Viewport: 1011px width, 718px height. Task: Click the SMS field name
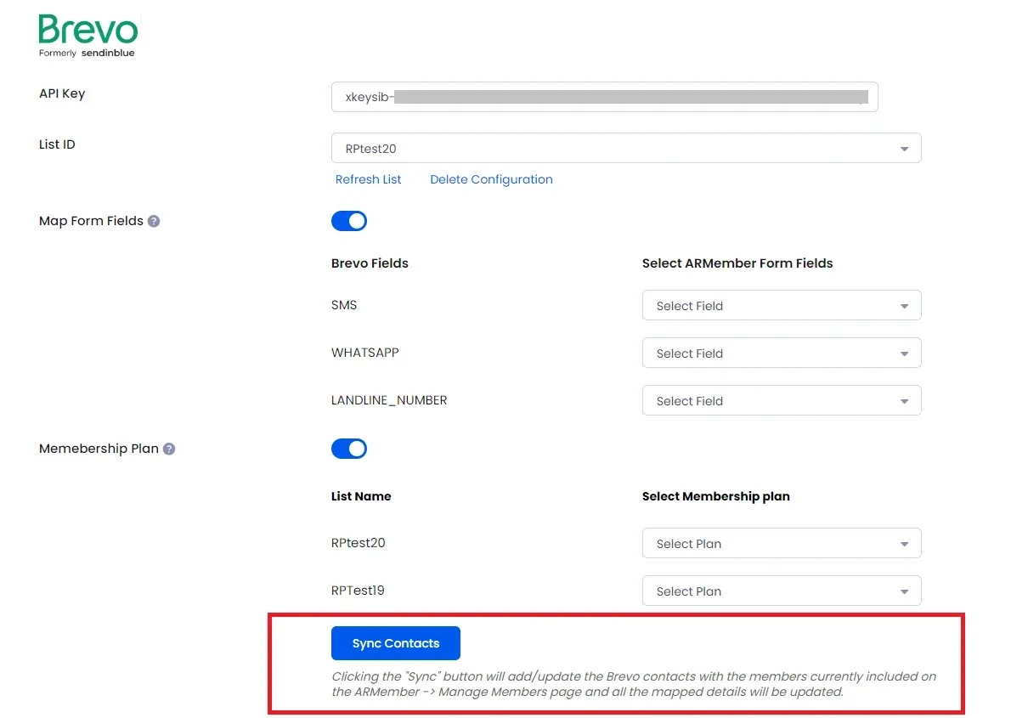[x=344, y=305]
